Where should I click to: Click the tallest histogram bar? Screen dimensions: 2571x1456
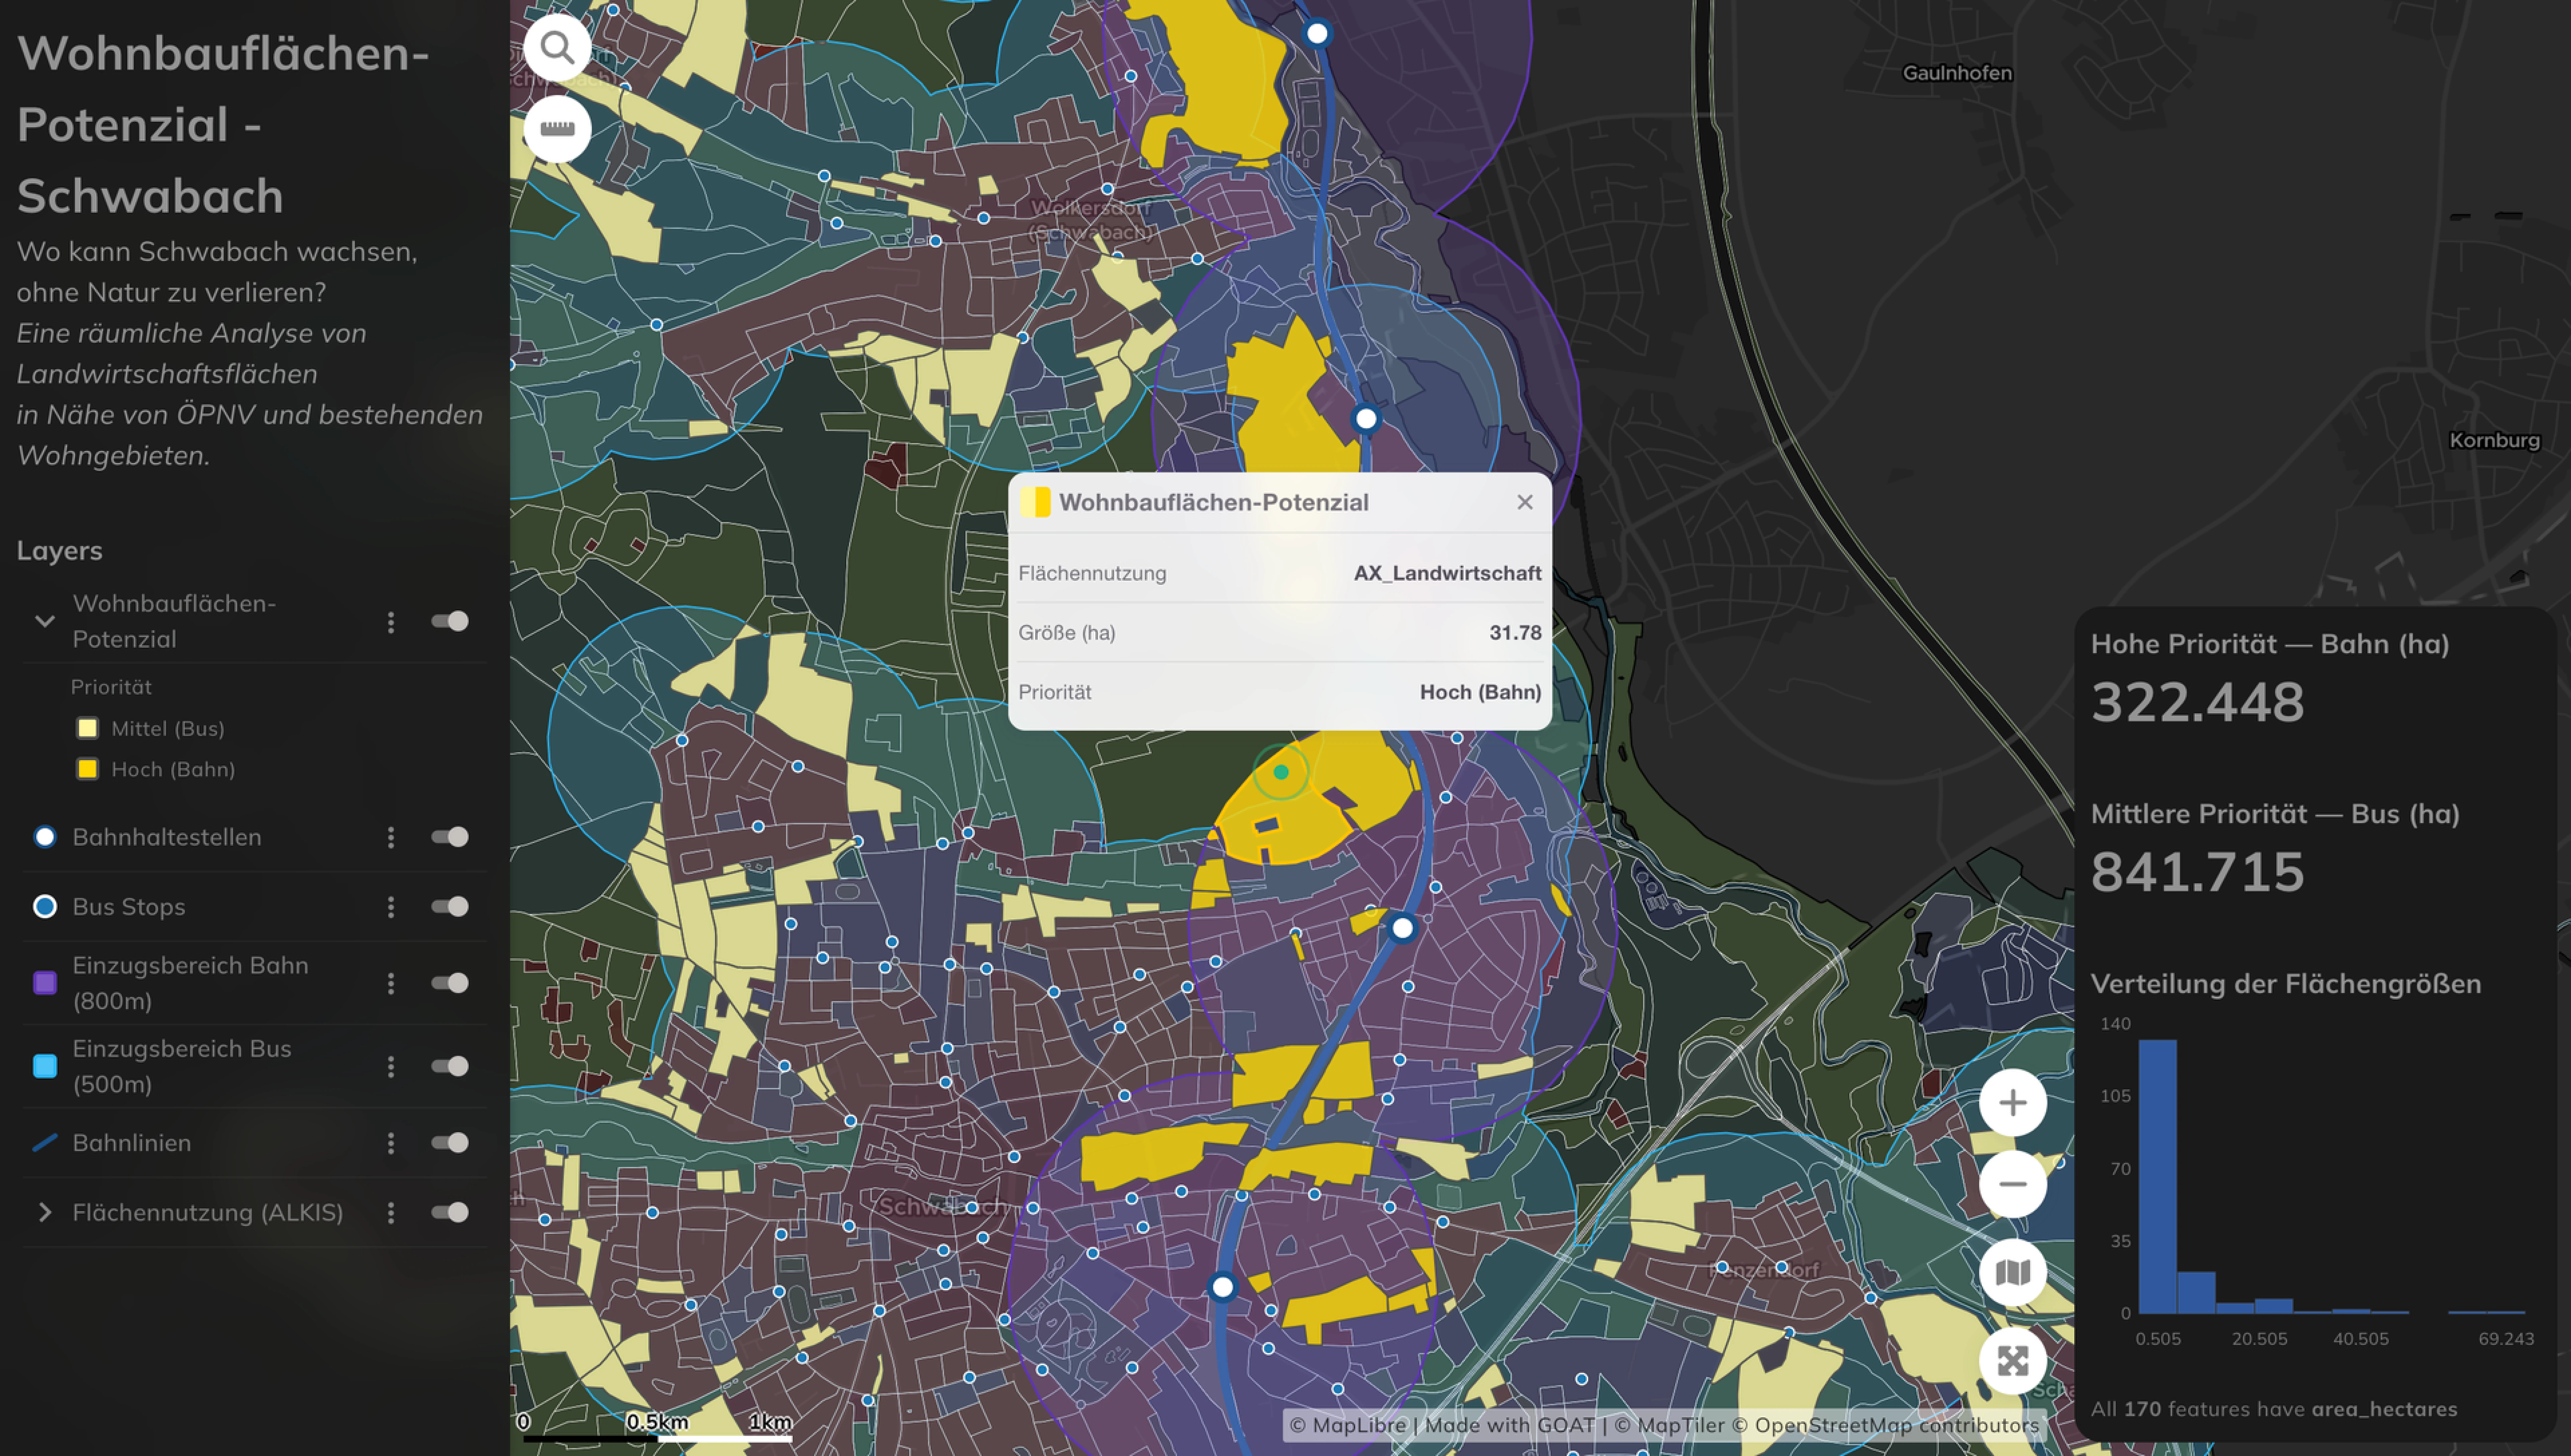2158,1177
